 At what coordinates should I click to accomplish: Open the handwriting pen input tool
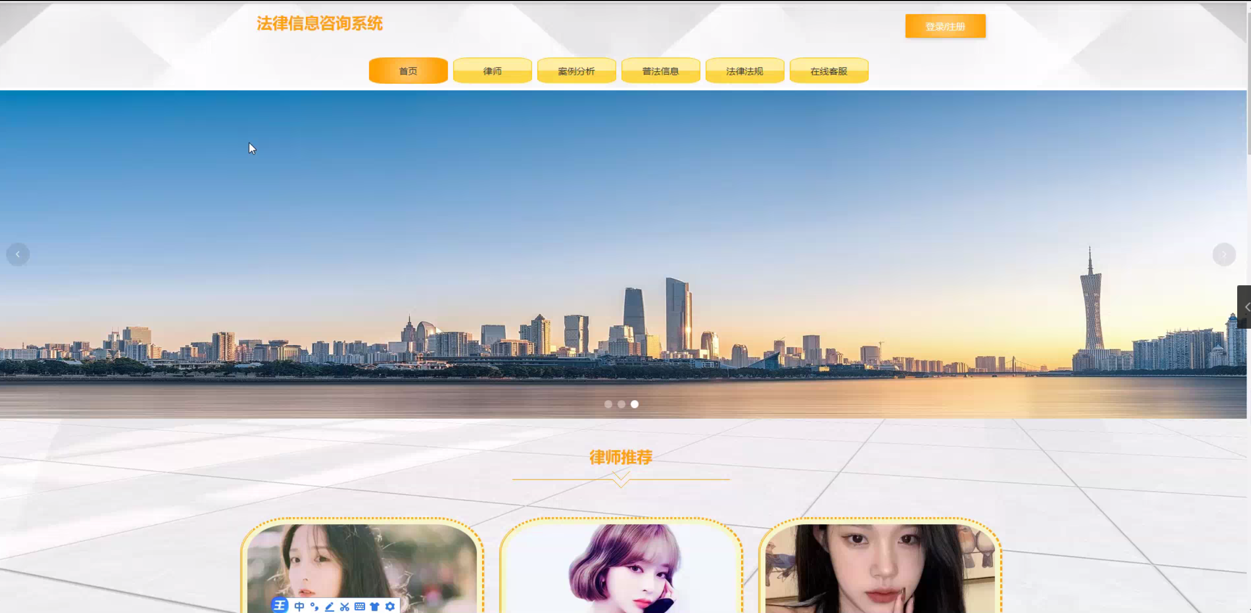[329, 606]
